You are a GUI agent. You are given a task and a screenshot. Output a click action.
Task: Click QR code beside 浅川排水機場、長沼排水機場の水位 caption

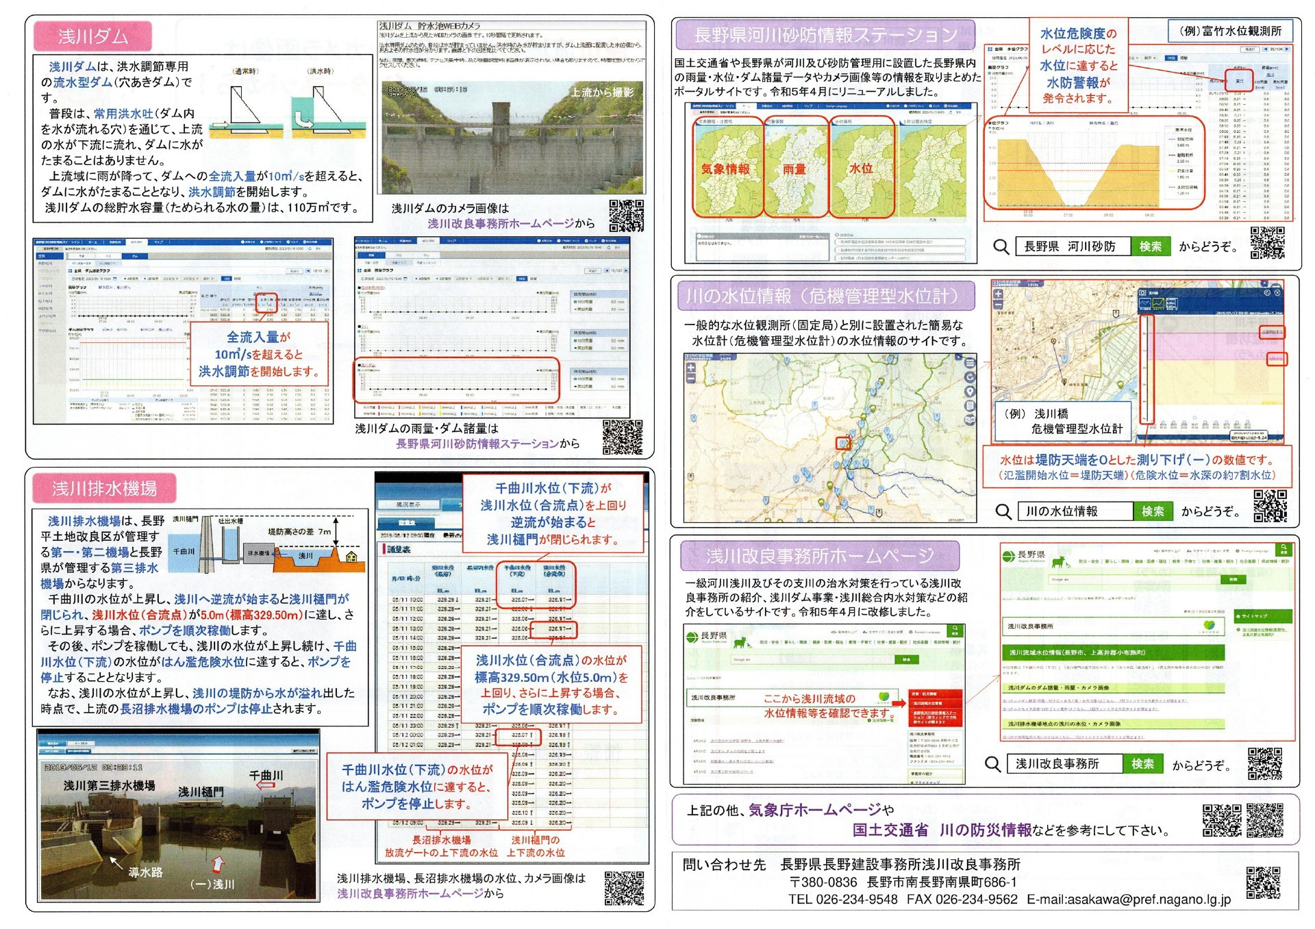(x=624, y=889)
